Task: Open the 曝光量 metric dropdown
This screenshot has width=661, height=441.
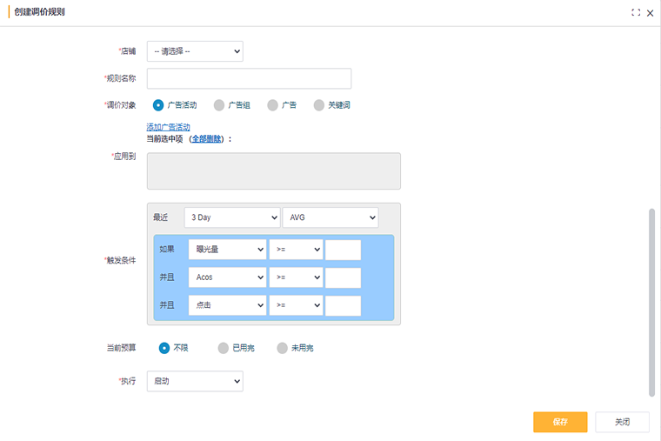Action: (226, 251)
